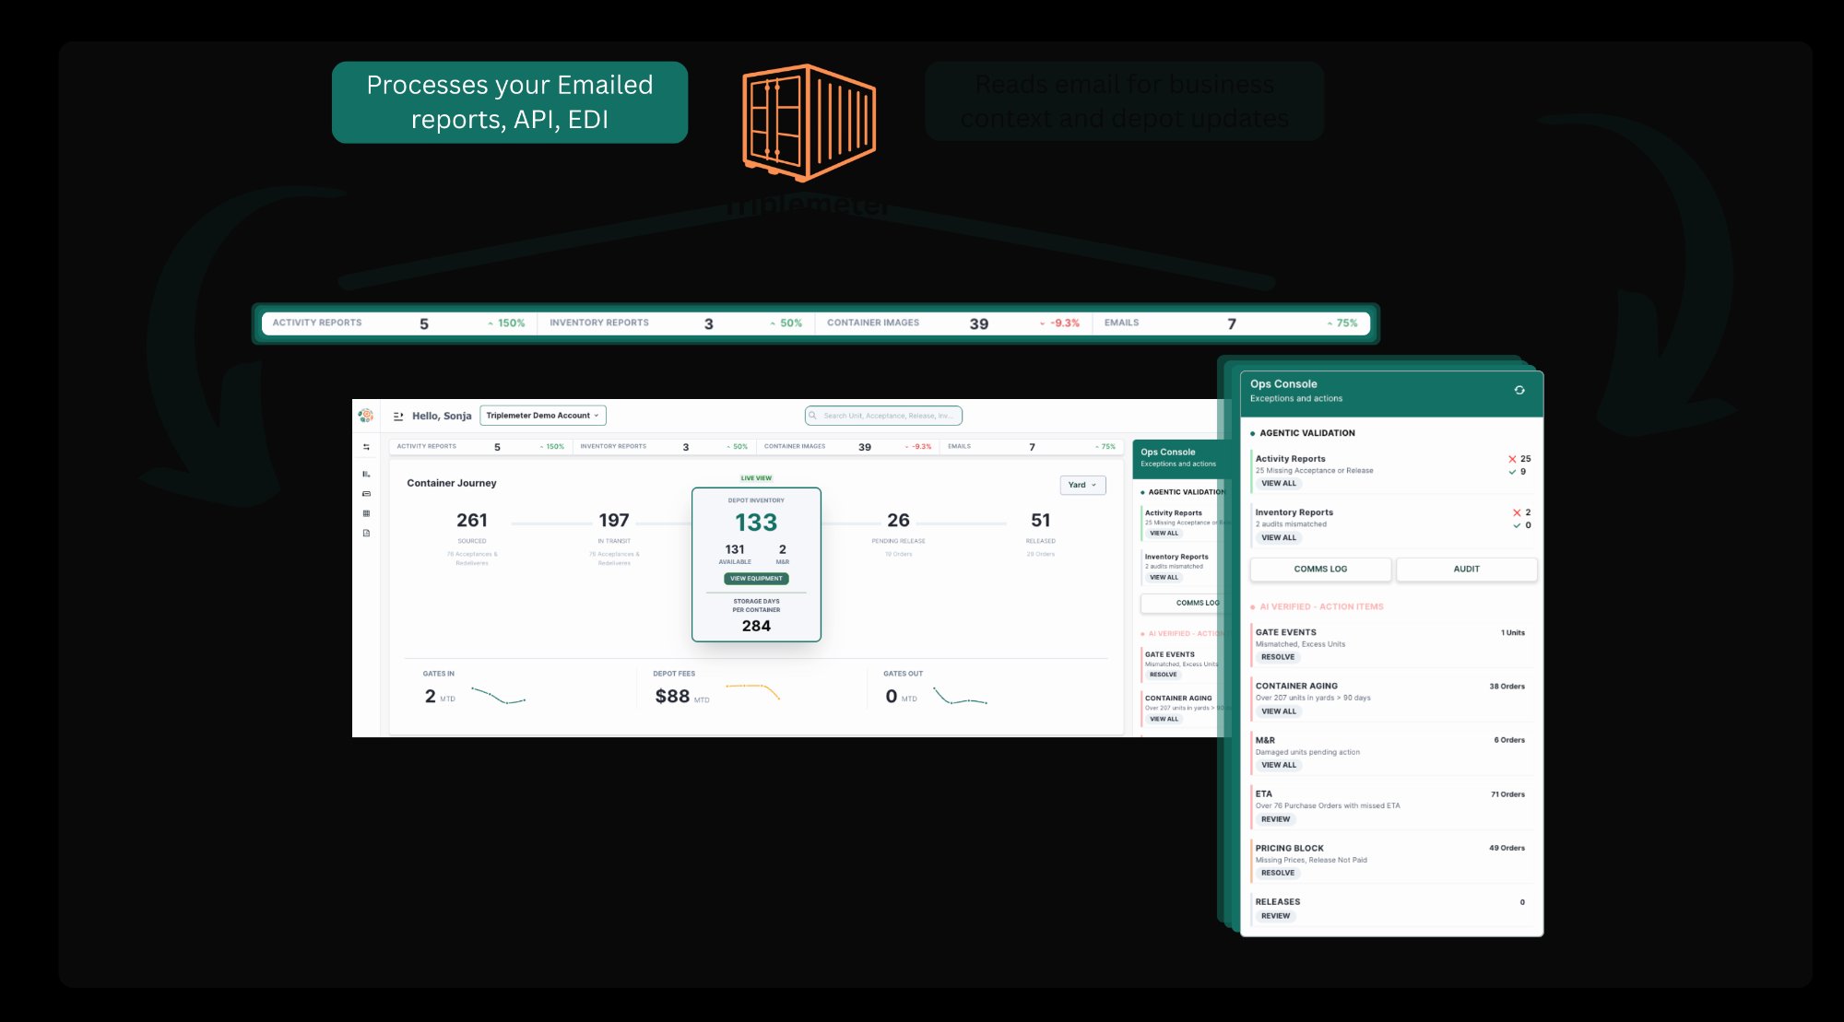Click the View Equipment button
The width and height of the screenshot is (1844, 1022).
(756, 579)
